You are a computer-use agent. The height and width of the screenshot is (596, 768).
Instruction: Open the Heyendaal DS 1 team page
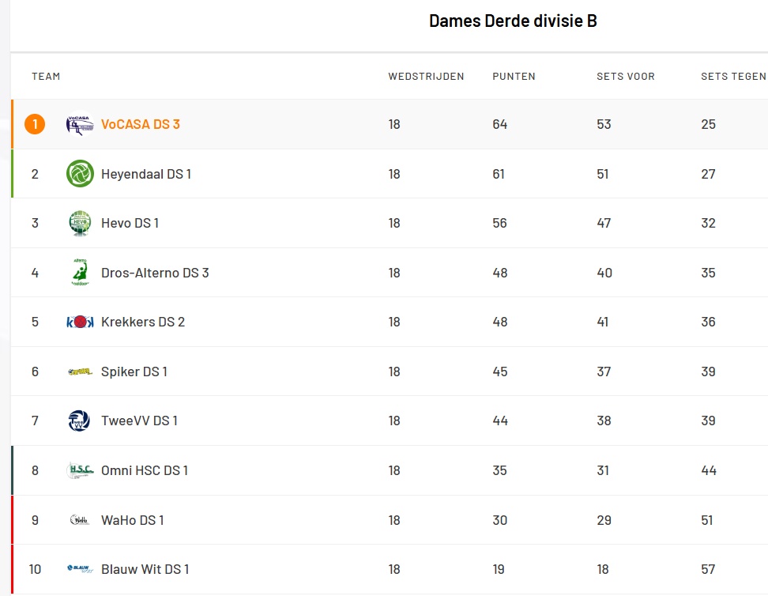click(146, 174)
